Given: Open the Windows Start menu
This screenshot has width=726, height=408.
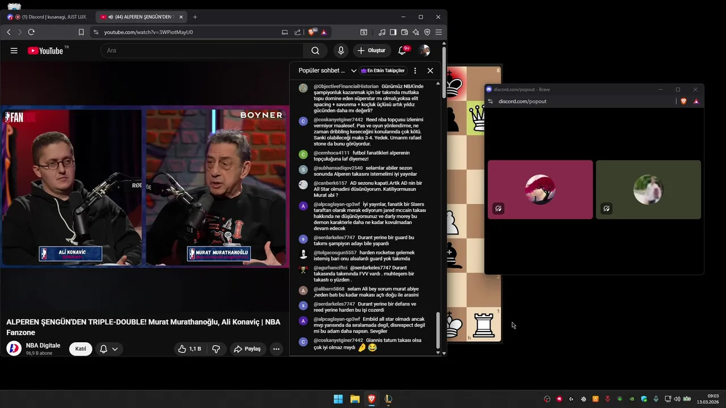Looking at the screenshot, I should [x=338, y=399].
